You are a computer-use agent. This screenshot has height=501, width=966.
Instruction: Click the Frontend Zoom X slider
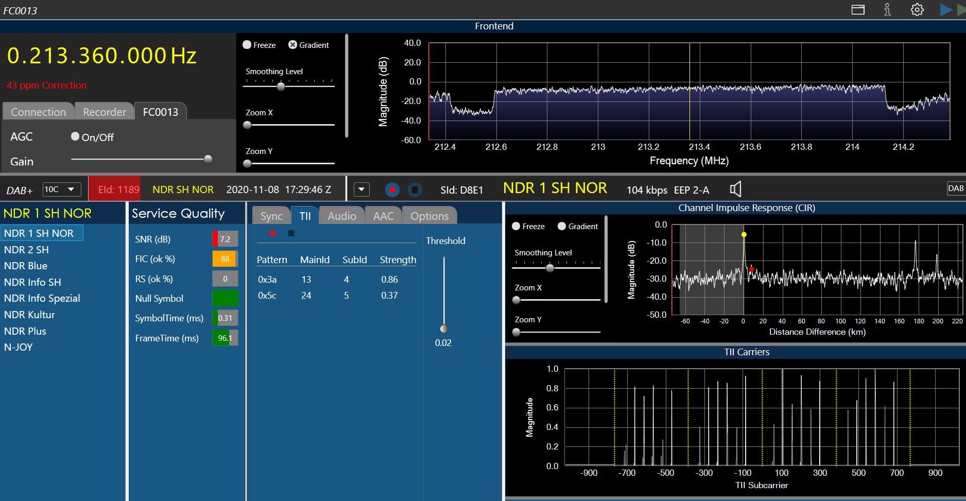tap(289, 125)
